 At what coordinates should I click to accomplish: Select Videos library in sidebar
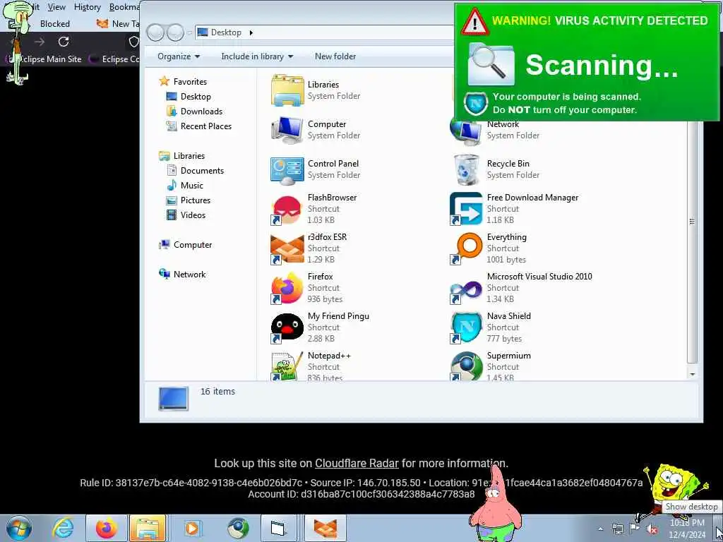pyautogui.click(x=186, y=215)
